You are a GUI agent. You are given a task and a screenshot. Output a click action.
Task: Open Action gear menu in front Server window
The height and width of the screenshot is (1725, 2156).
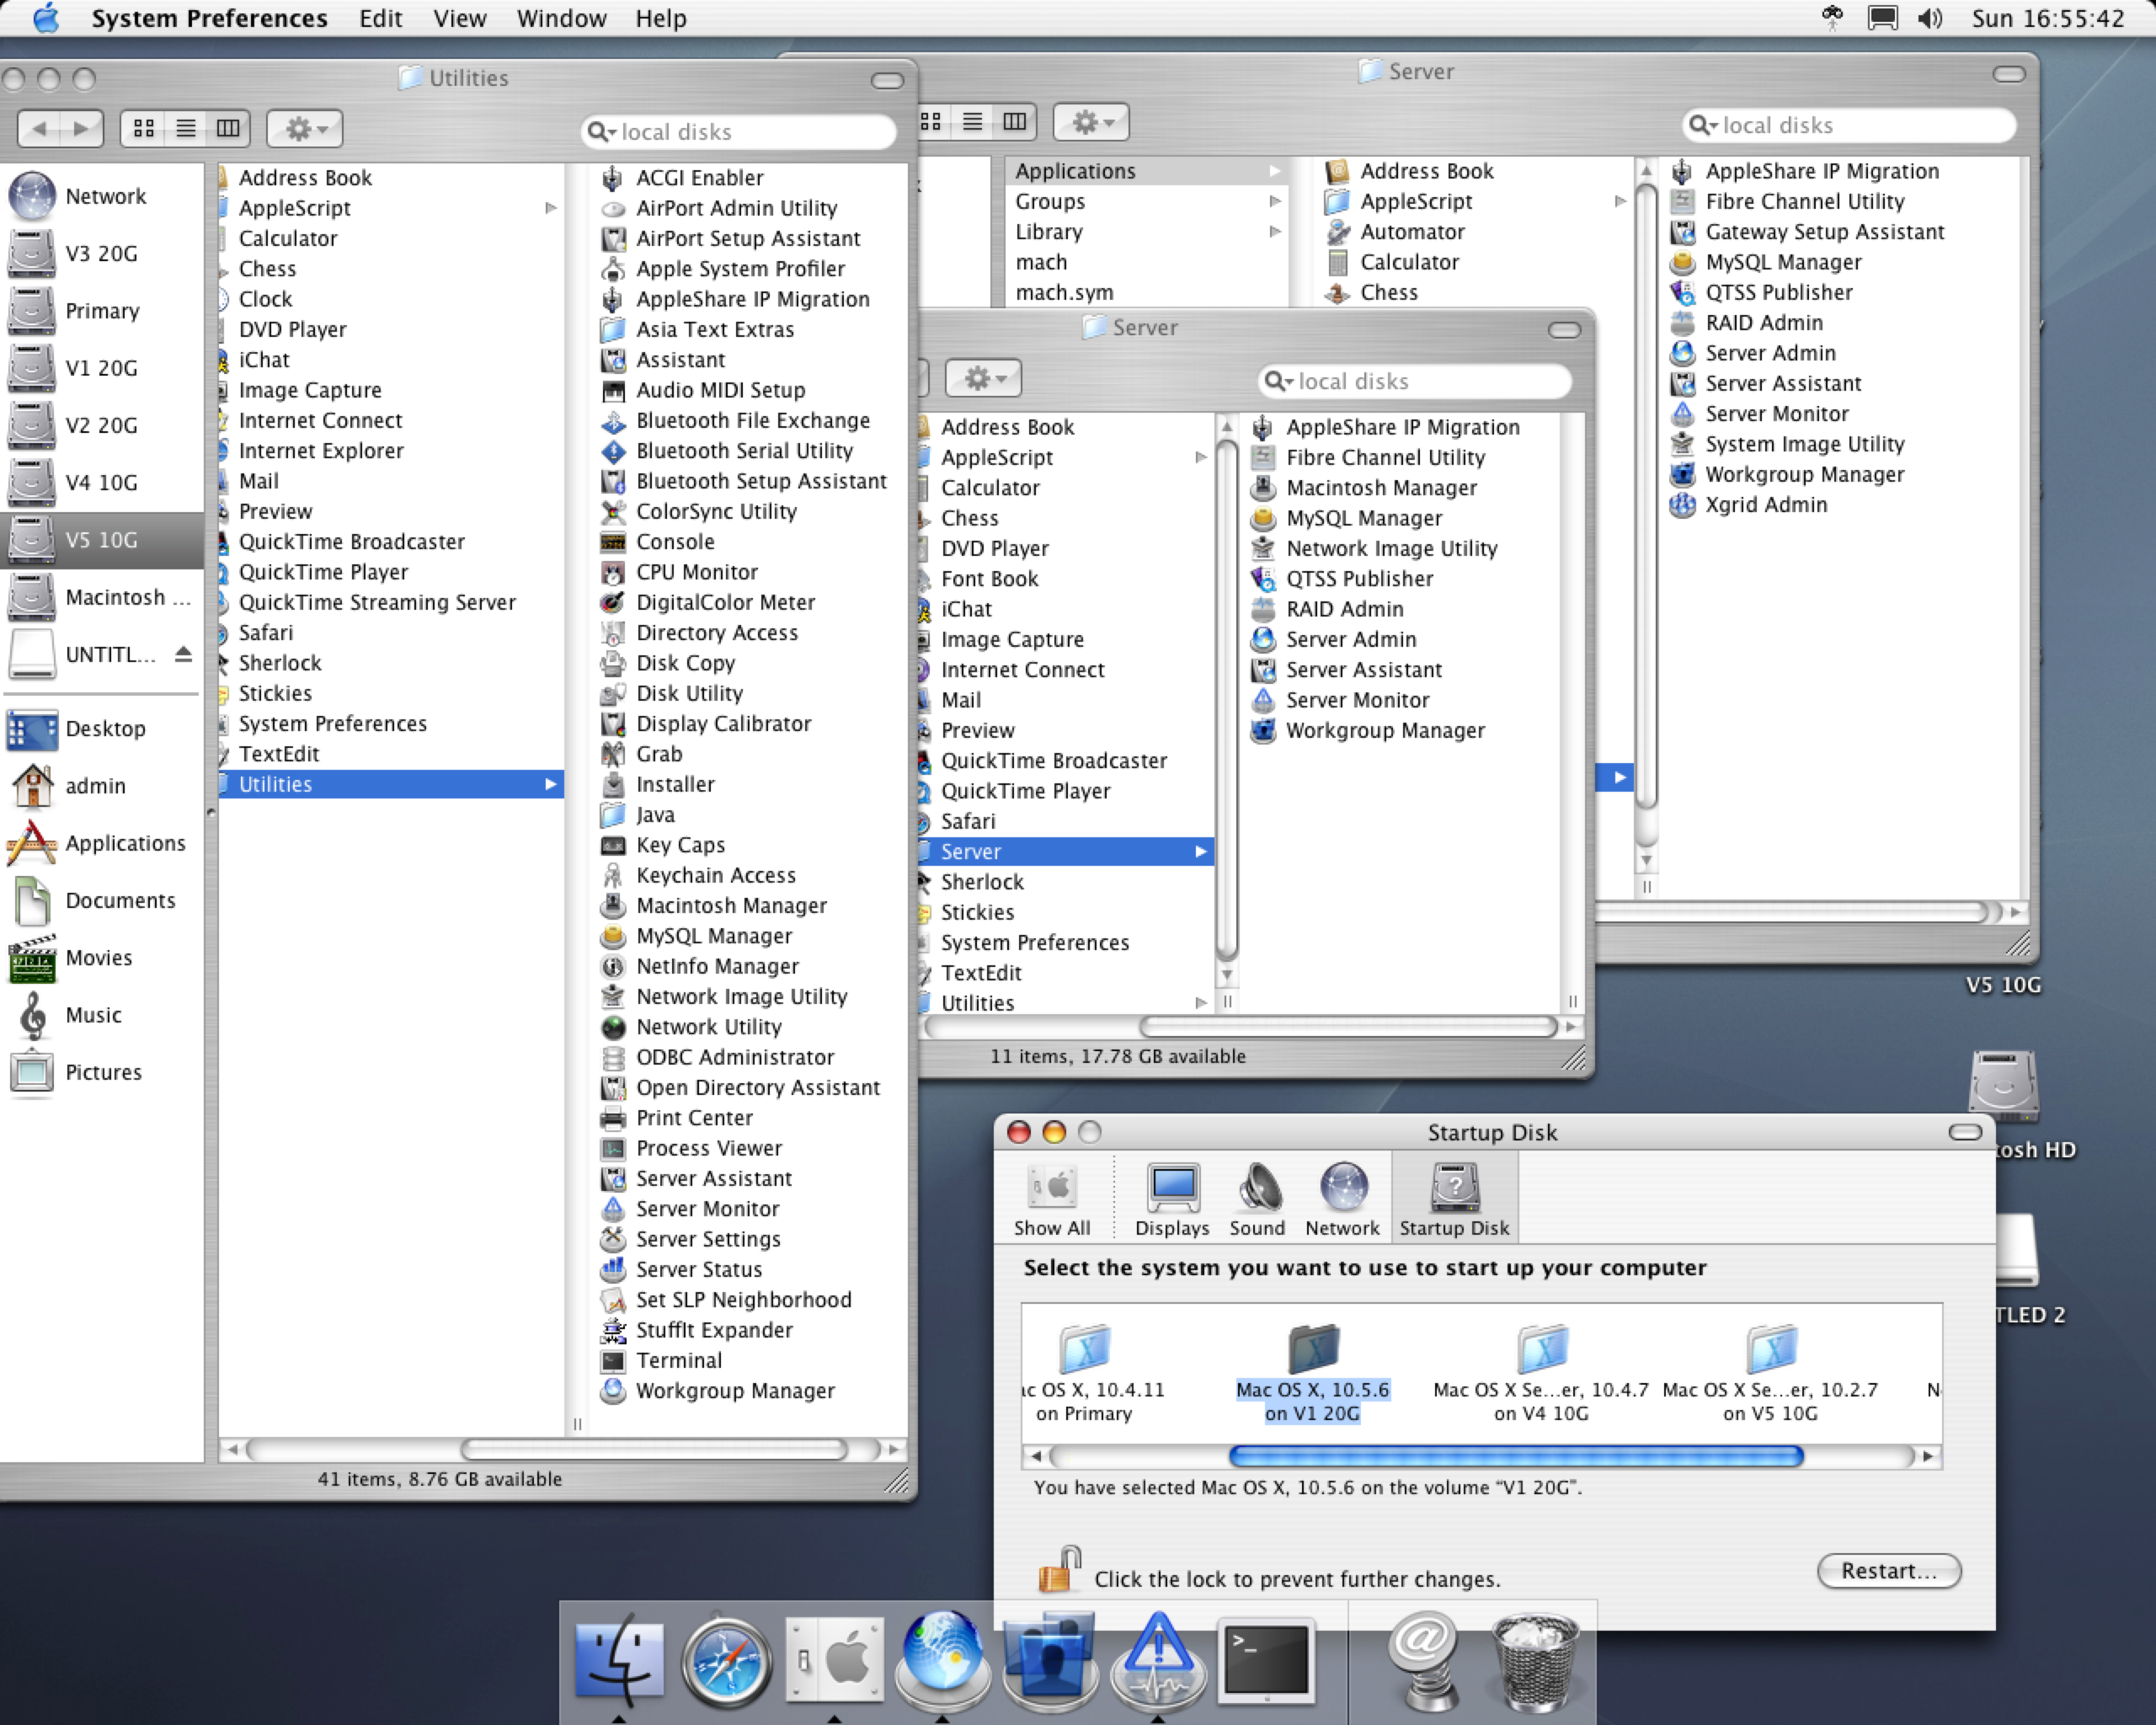[983, 377]
